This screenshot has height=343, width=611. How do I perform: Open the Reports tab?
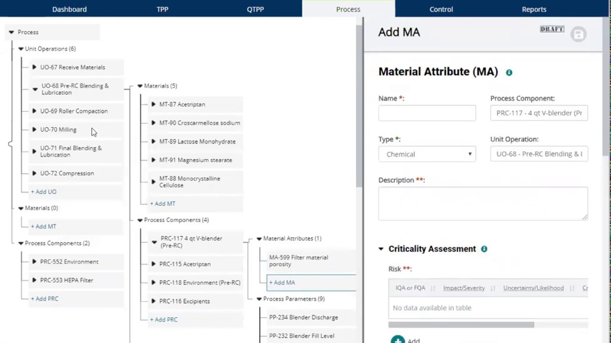click(x=534, y=9)
